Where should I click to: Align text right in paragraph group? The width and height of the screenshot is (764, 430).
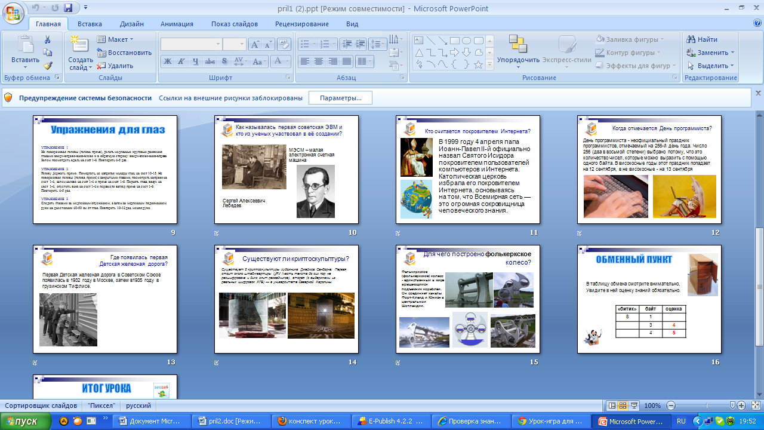[x=332, y=61]
